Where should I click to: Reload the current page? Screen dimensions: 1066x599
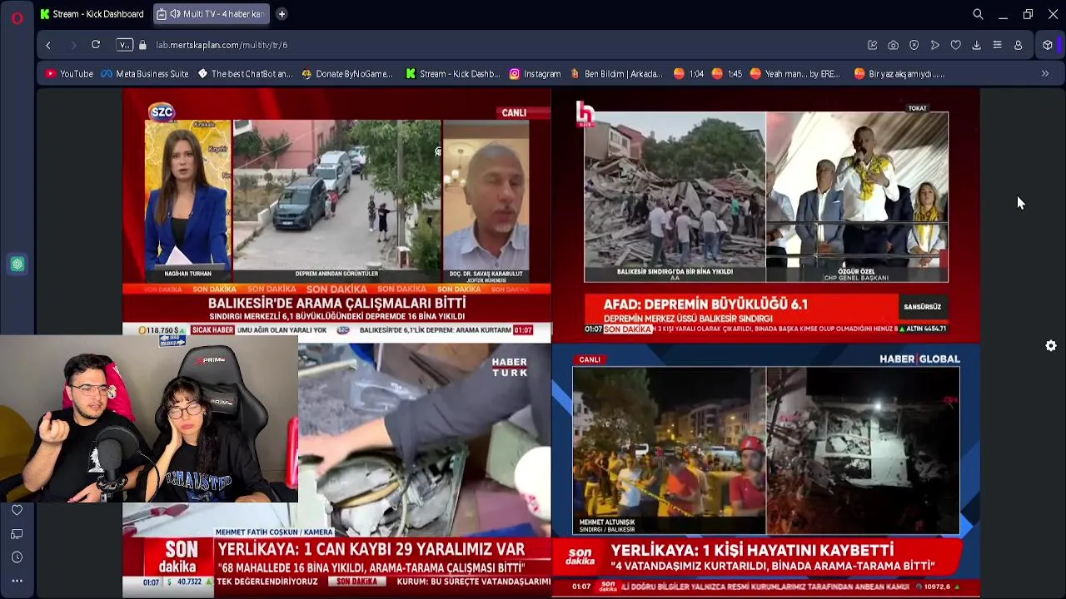point(96,45)
